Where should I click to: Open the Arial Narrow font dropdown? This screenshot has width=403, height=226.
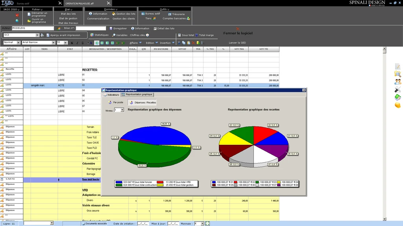[x=53, y=42]
